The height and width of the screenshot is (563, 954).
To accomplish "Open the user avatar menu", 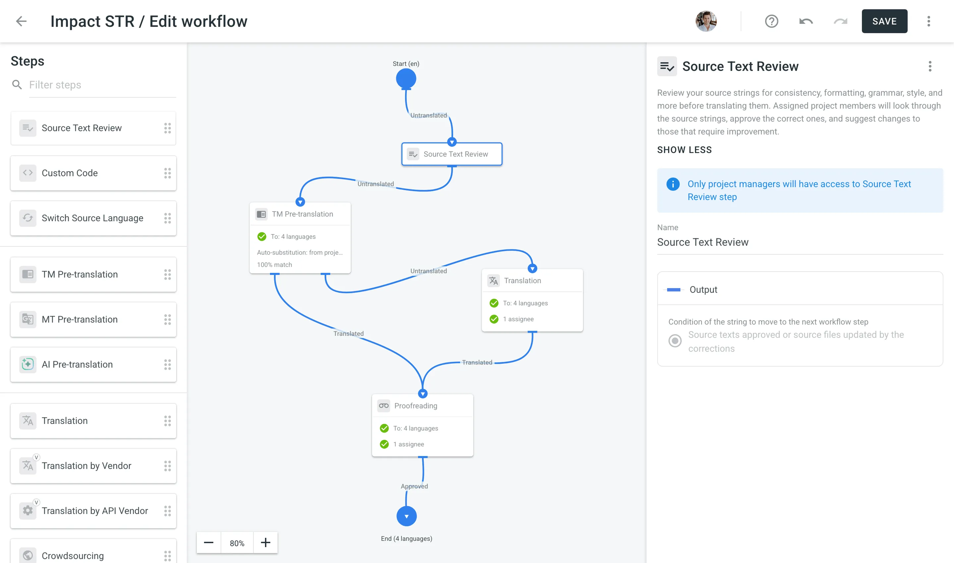I will click(706, 21).
